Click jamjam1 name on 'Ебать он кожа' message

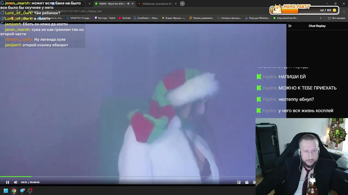pos(13,24)
